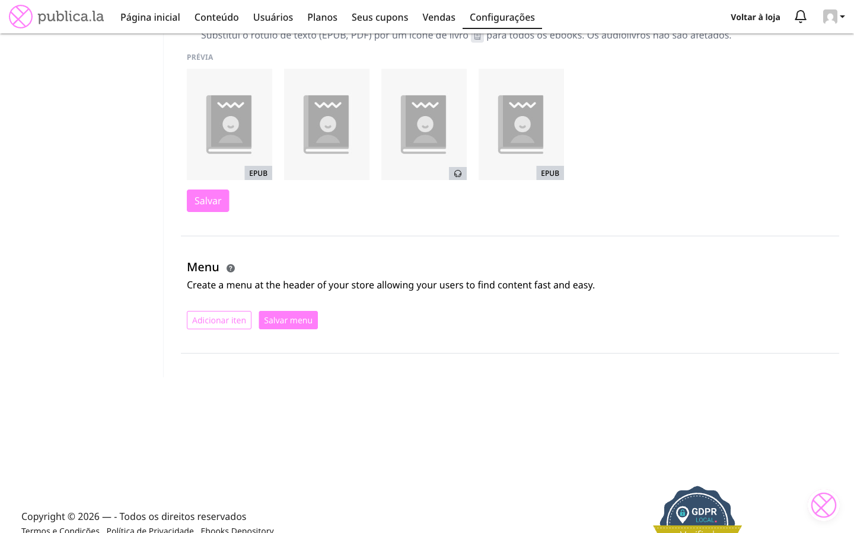Open the notifications bell
Viewport: 854px width, 533px height.
click(801, 17)
